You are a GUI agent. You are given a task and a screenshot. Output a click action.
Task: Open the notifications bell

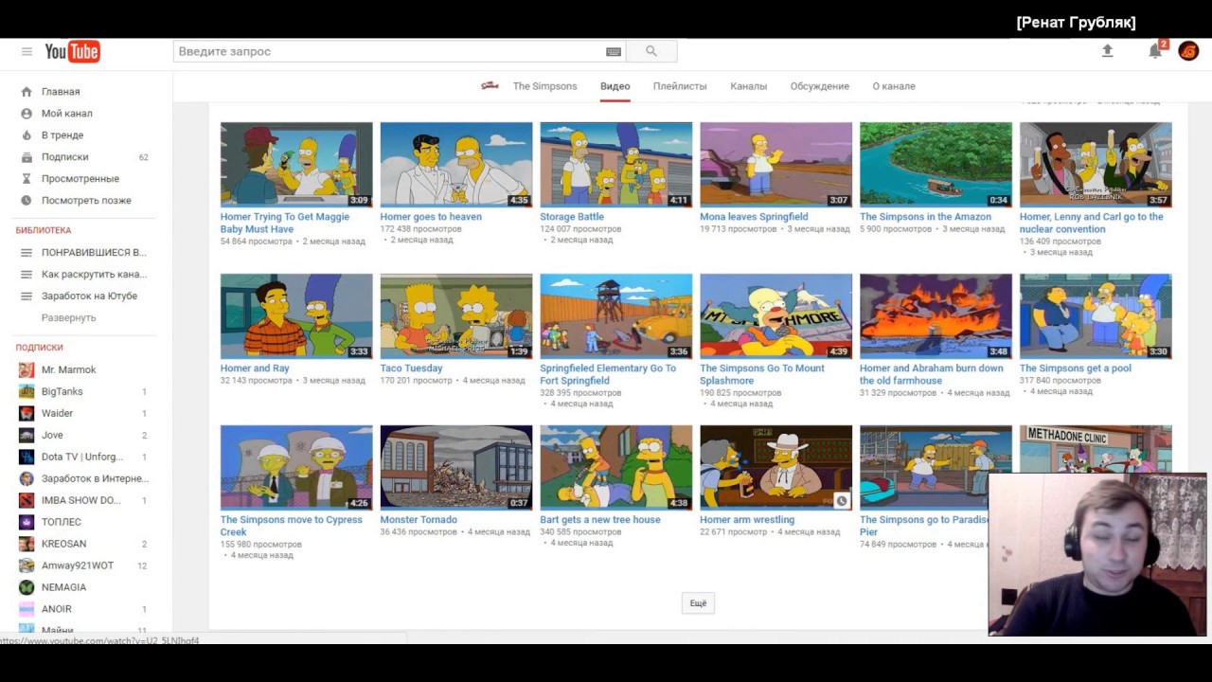pos(1155,51)
